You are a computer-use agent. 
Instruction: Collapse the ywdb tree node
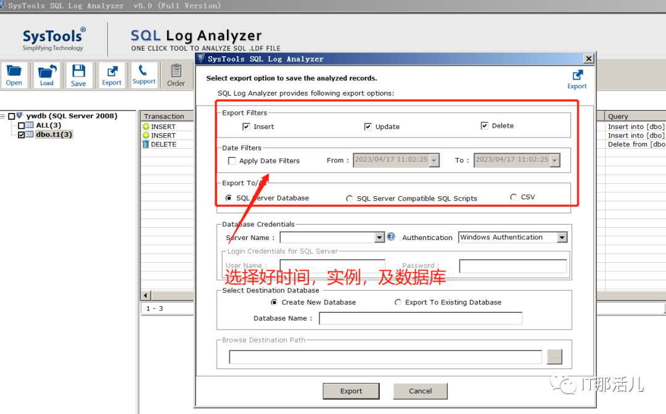click(x=2, y=116)
